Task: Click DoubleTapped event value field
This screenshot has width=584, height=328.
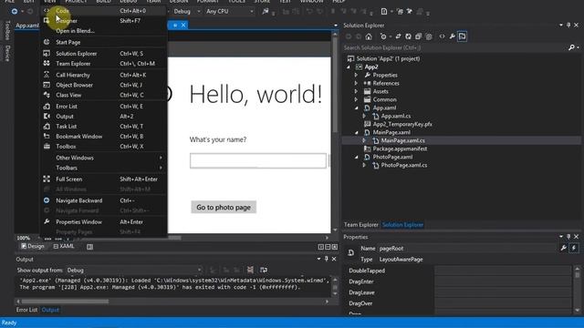Action: click(x=503, y=271)
